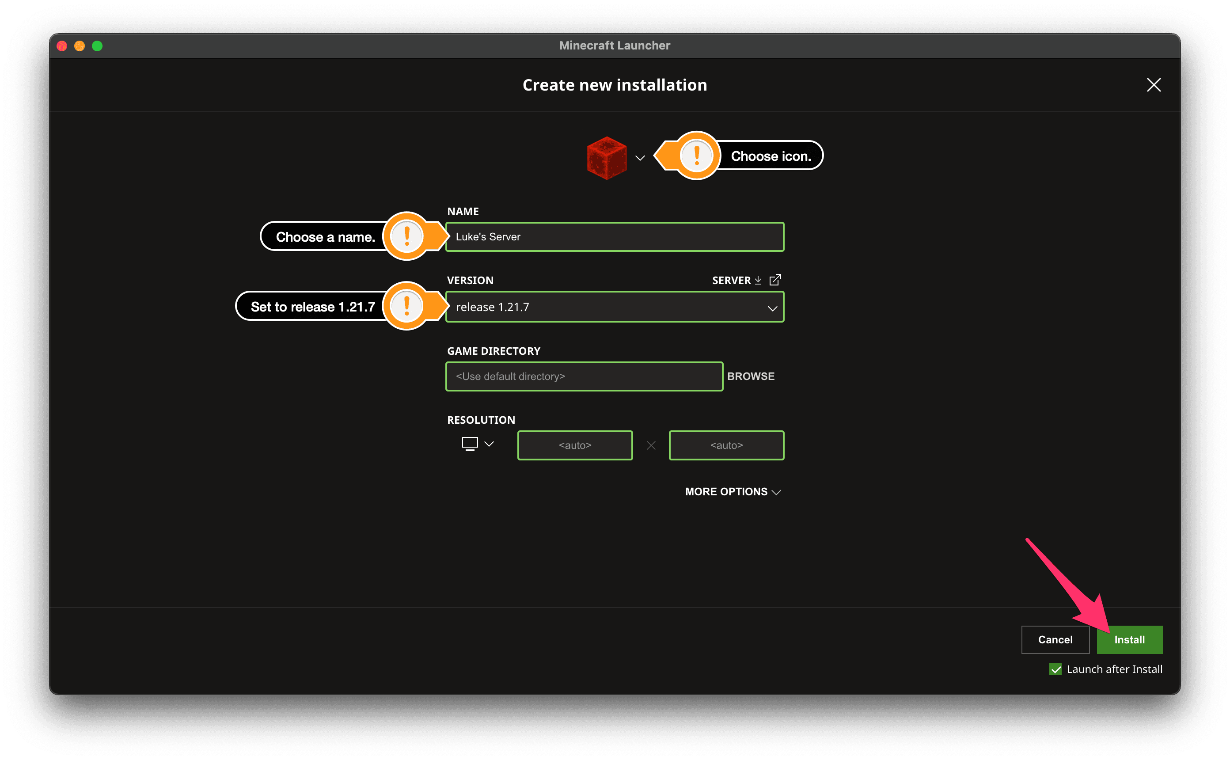Close the Create new installation dialog
Image resolution: width=1230 pixels, height=760 pixels.
click(x=1154, y=85)
